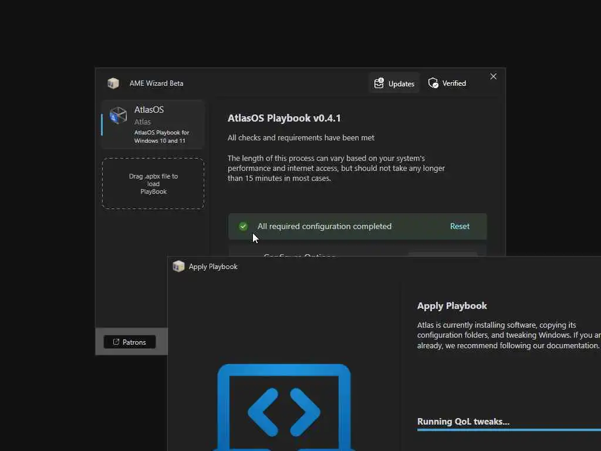Open the Patrons link button

click(x=130, y=342)
